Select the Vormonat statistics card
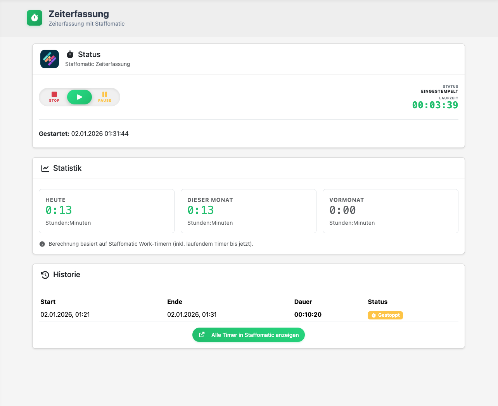This screenshot has width=498, height=406. pos(390,211)
